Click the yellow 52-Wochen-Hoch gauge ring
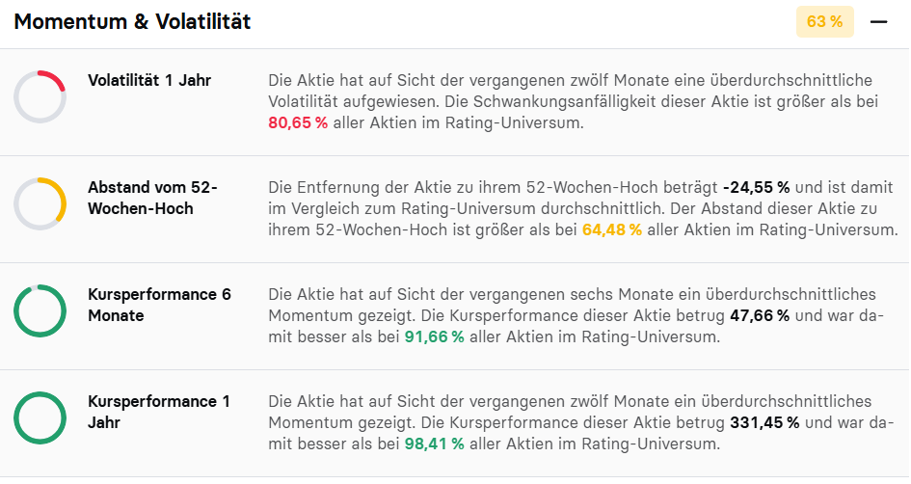911x484 pixels. (x=40, y=203)
